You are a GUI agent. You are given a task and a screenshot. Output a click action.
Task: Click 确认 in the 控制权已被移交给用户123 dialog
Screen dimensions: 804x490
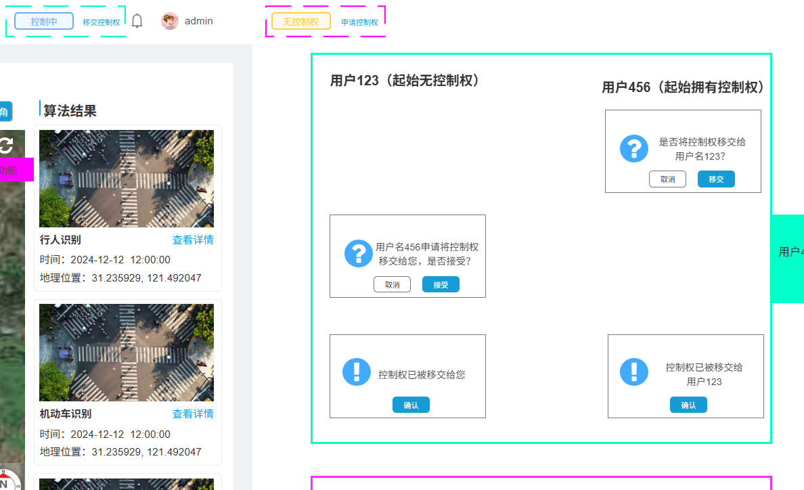pos(689,405)
